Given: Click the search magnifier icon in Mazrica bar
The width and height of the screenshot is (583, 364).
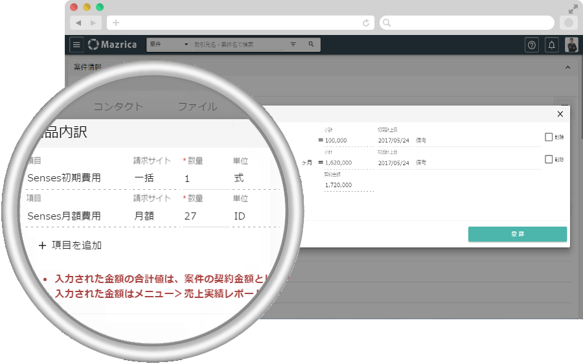Looking at the screenshot, I should coord(311,45).
